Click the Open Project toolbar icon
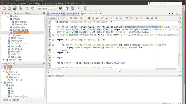Screen dimensions: 186x104 [15, 8]
